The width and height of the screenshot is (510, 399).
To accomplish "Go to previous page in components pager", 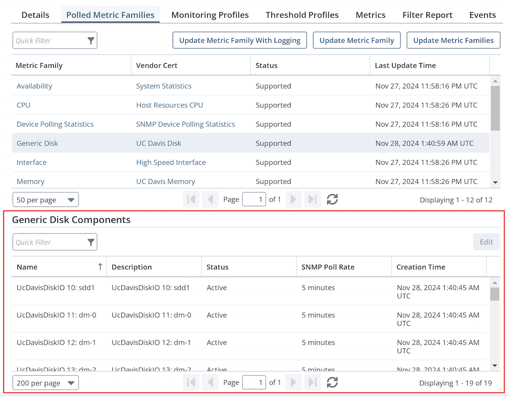I will (x=210, y=383).
